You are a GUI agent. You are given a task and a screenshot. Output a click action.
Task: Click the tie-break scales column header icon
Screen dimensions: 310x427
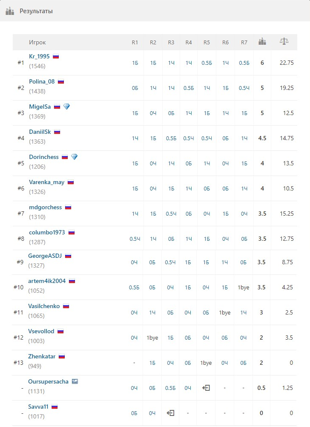pos(284,41)
